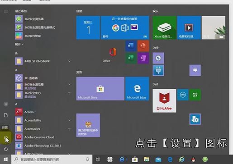Click the & section header
The width and height of the screenshot is (233, 164).
(x=16, y=54)
